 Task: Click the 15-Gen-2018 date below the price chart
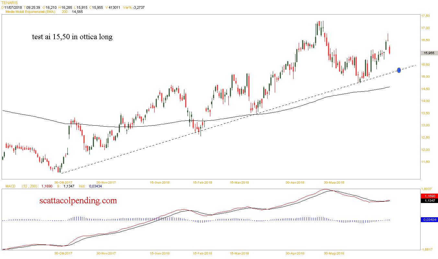click(160, 182)
